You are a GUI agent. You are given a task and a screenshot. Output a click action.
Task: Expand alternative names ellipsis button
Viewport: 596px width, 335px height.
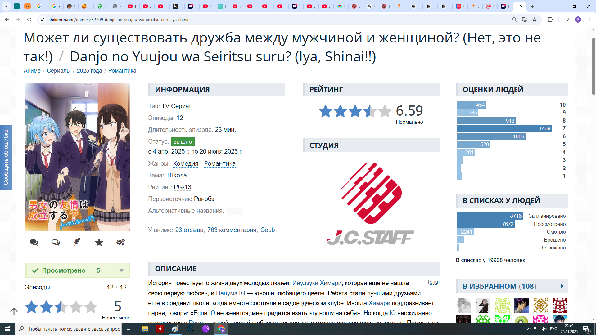234,212
